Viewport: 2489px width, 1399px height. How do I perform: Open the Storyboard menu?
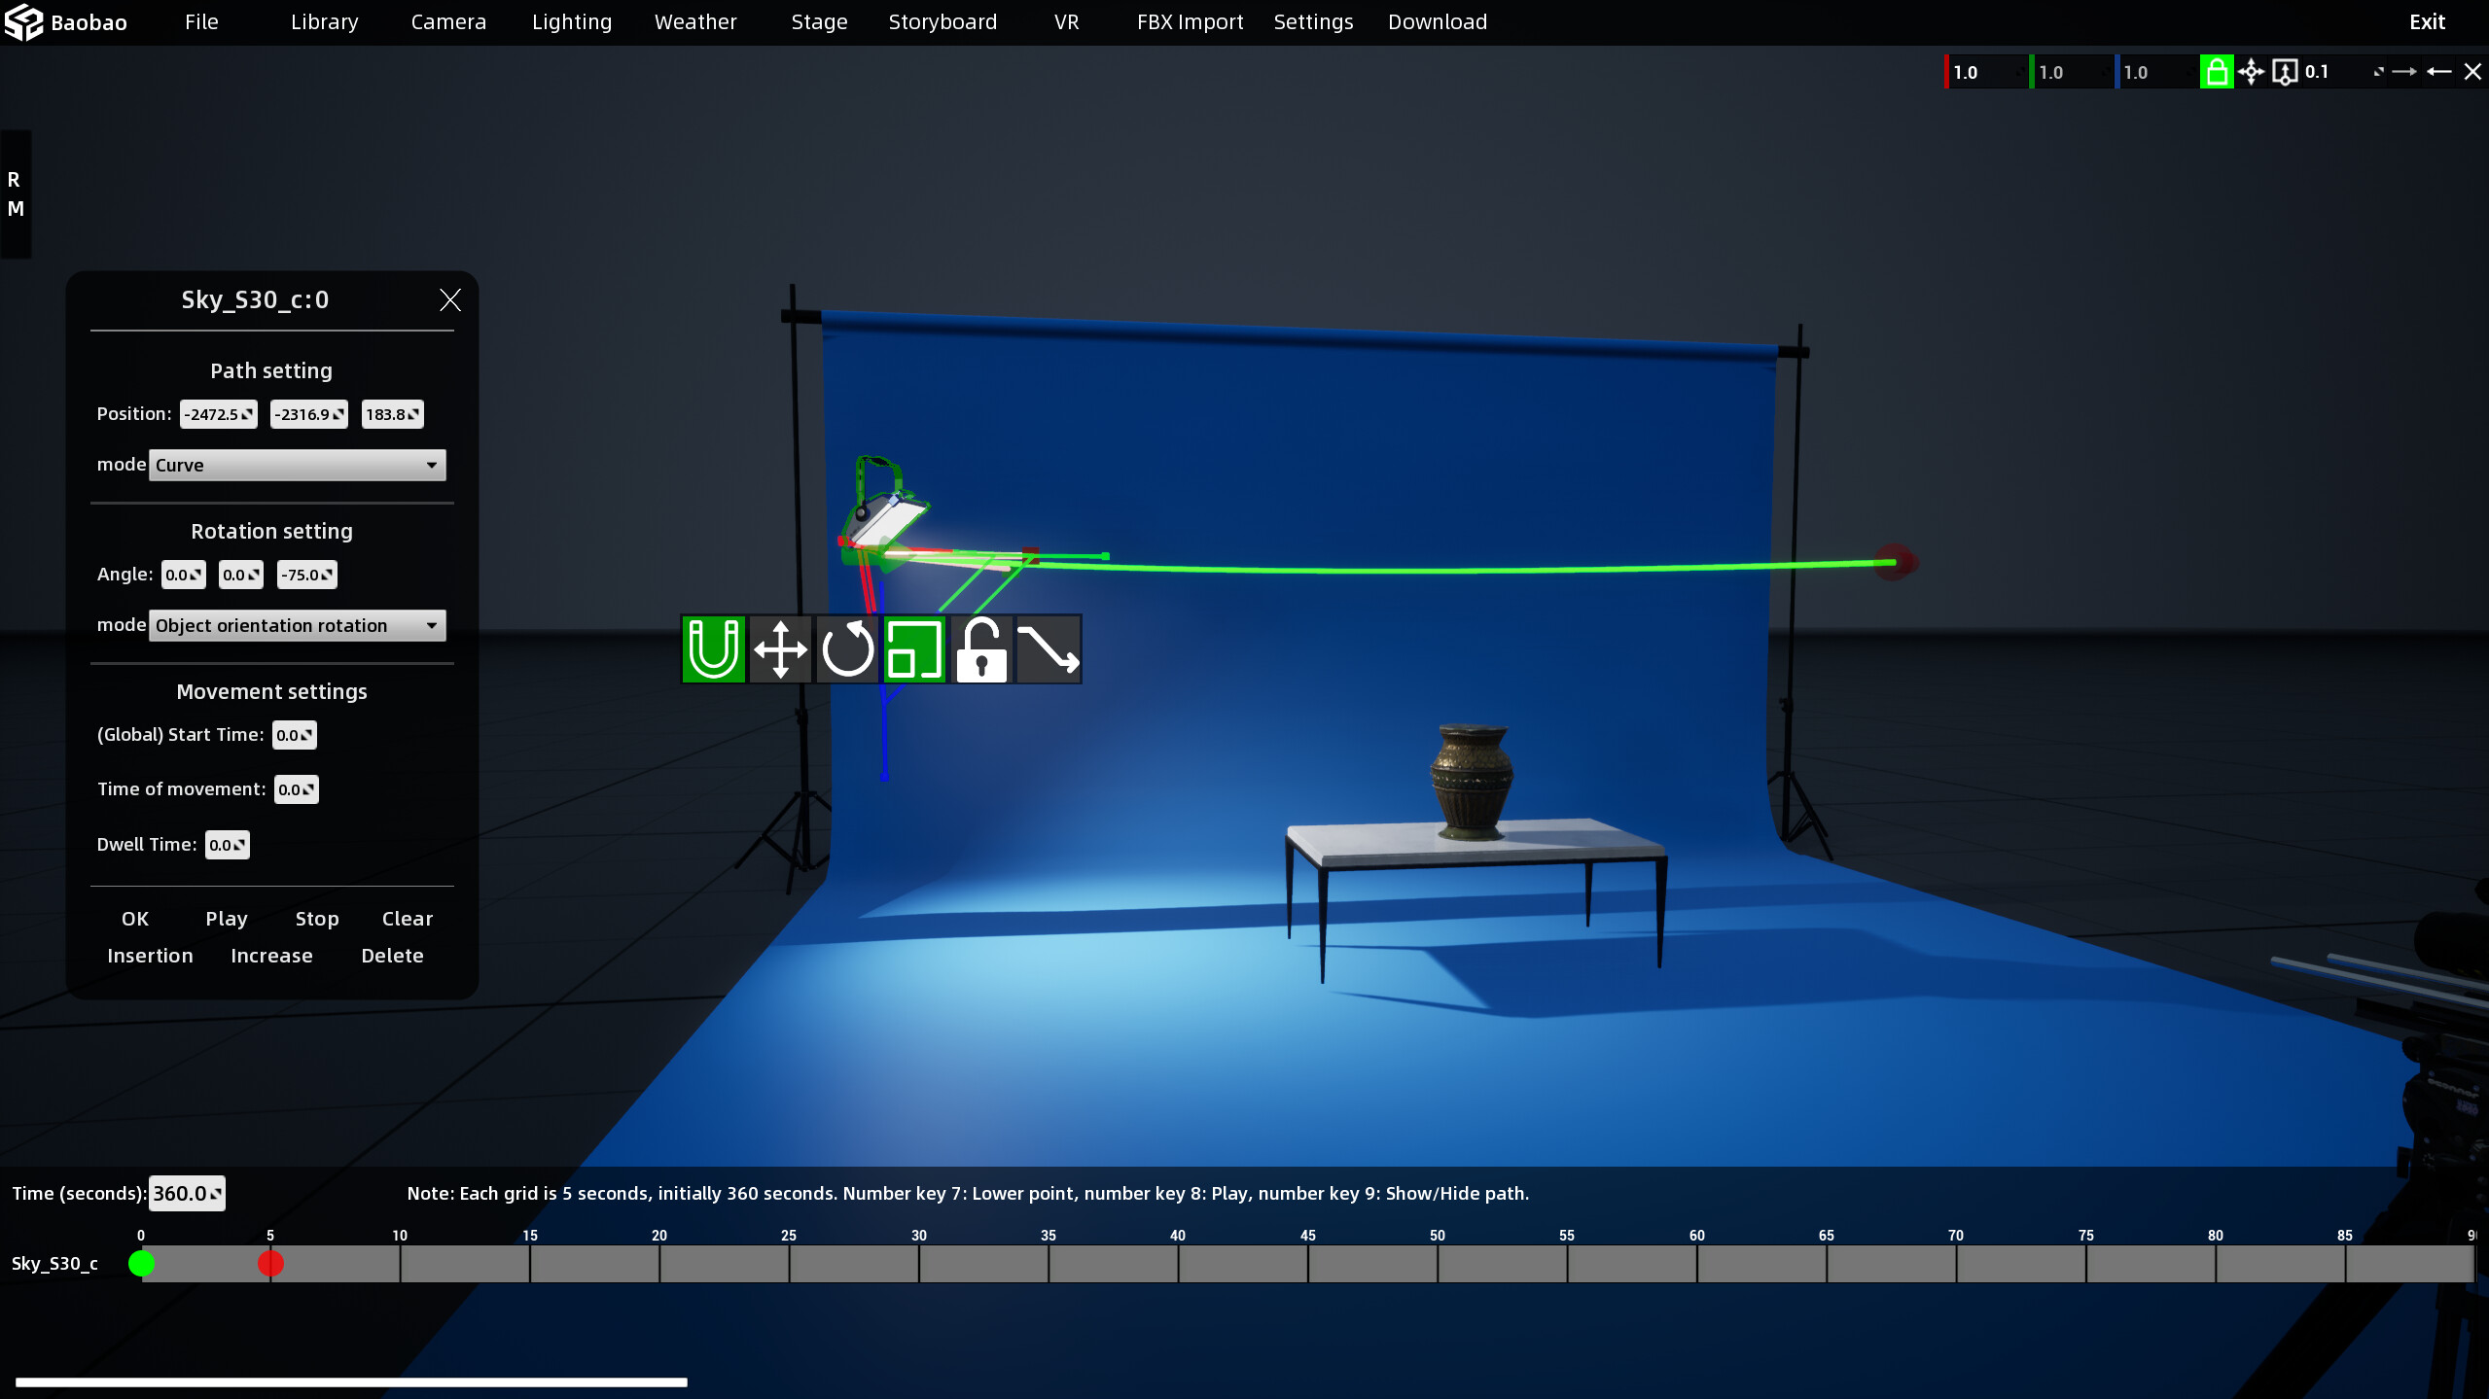coord(941,21)
